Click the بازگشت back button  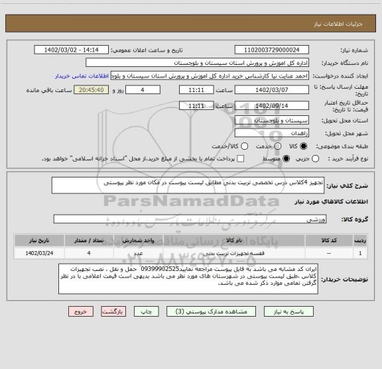(x=113, y=311)
